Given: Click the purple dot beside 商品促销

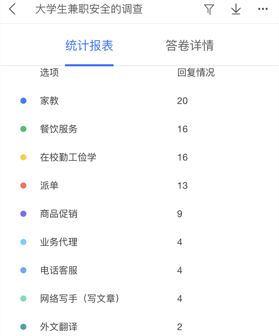Looking at the screenshot, I should tap(24, 214).
